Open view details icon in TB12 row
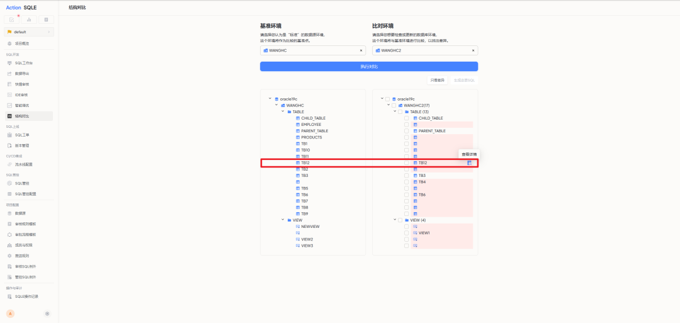This screenshot has width=680, height=323. [469, 162]
